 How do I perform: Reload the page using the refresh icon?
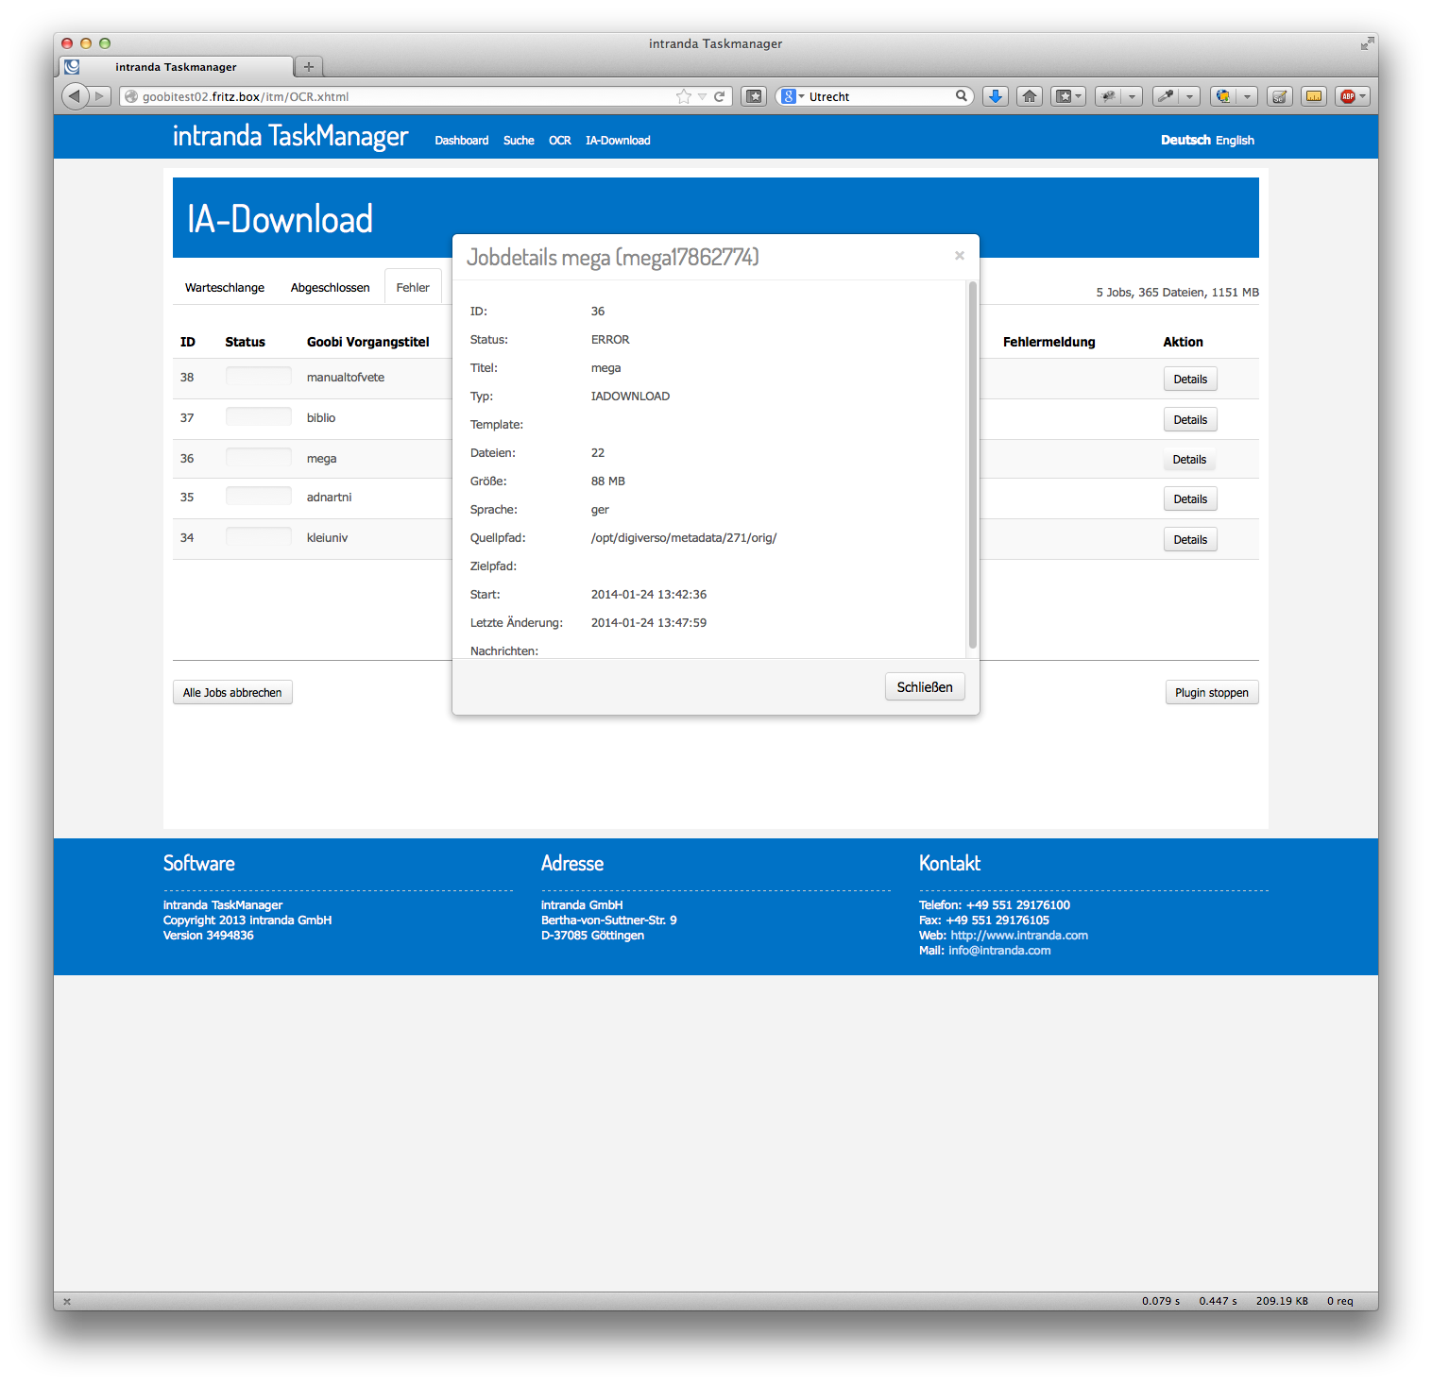719,96
